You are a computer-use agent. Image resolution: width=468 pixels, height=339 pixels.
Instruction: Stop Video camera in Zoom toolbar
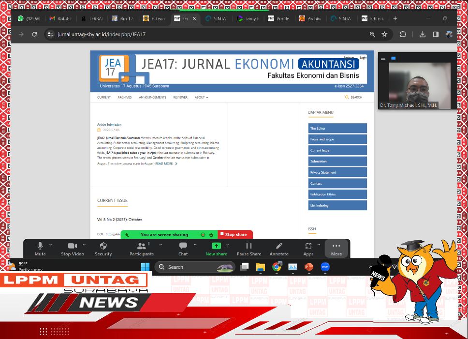72,249
